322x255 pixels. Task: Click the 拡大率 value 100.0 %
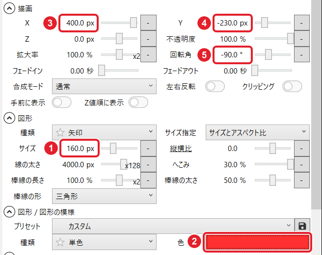(80, 55)
